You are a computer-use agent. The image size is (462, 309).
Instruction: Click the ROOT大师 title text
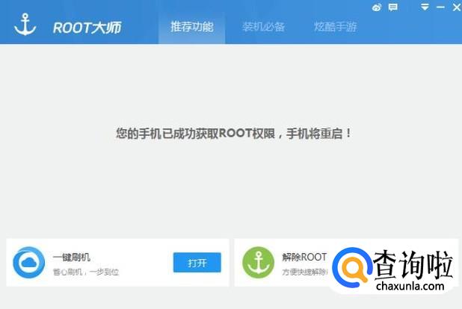(87, 28)
